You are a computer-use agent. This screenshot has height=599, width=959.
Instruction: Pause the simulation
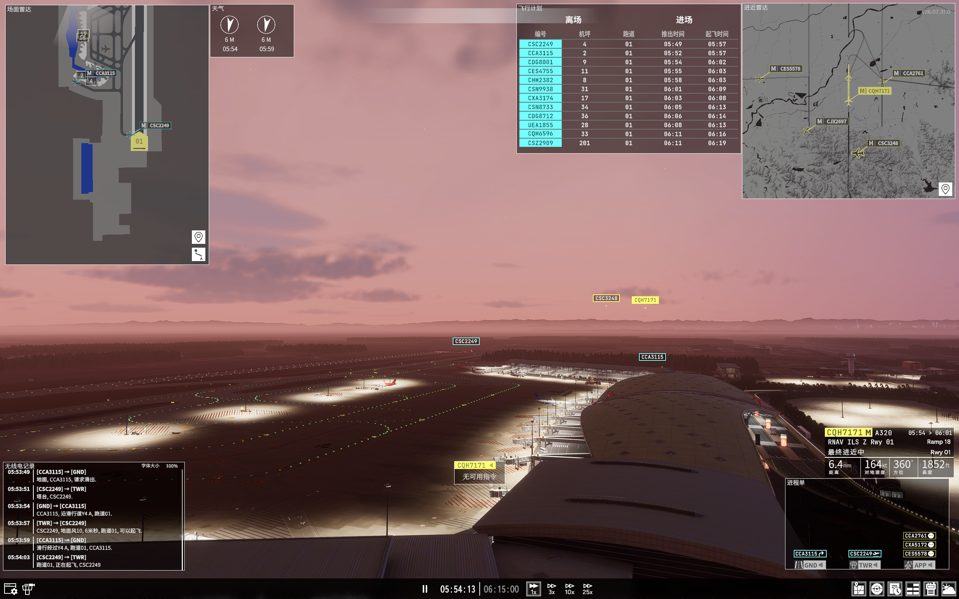coord(425,589)
